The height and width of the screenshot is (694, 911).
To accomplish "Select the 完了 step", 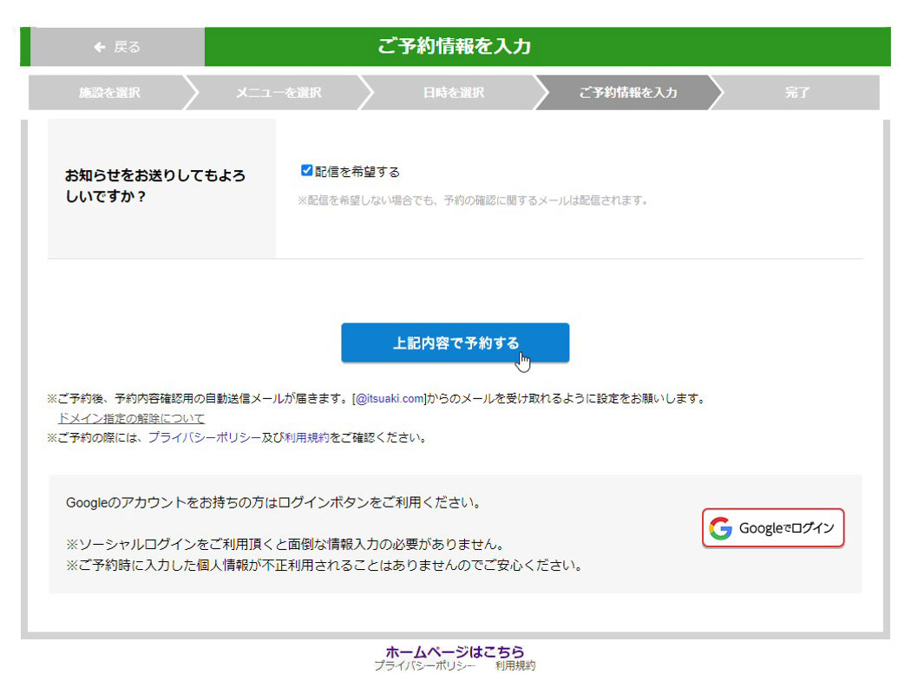I will tap(796, 93).
